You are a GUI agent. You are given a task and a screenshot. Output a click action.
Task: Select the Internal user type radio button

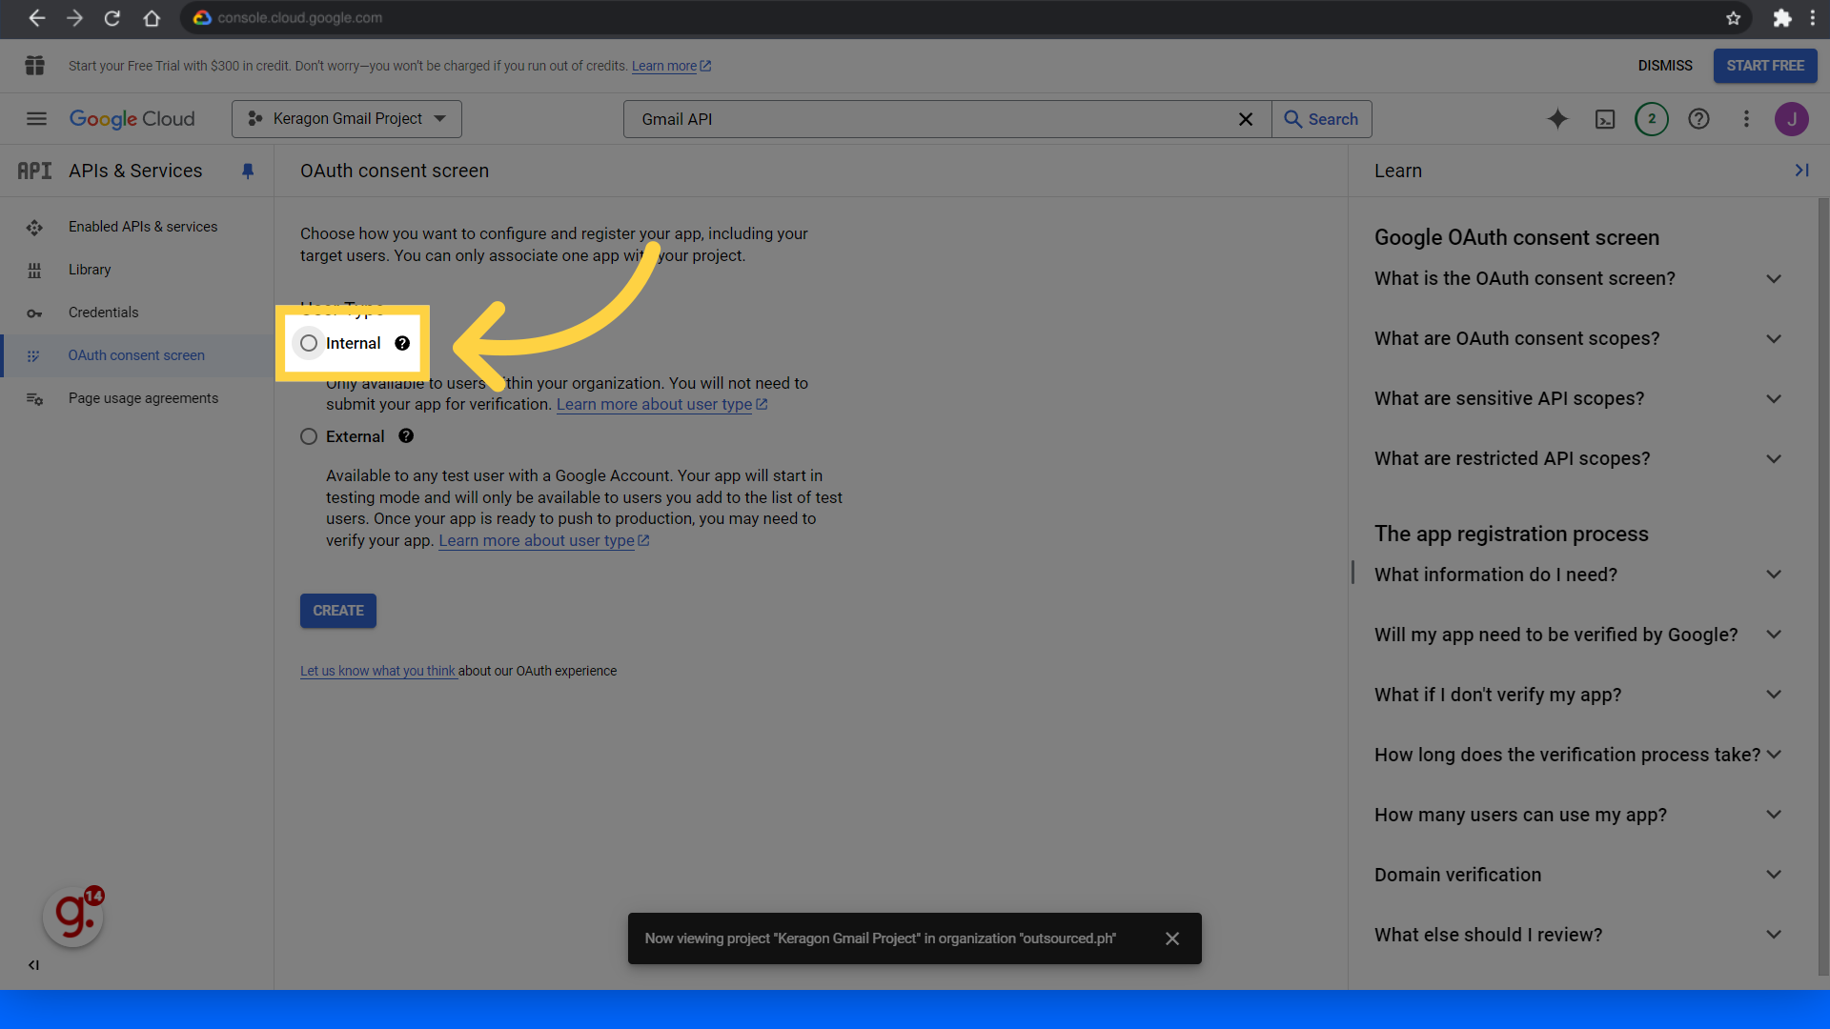[x=309, y=343]
